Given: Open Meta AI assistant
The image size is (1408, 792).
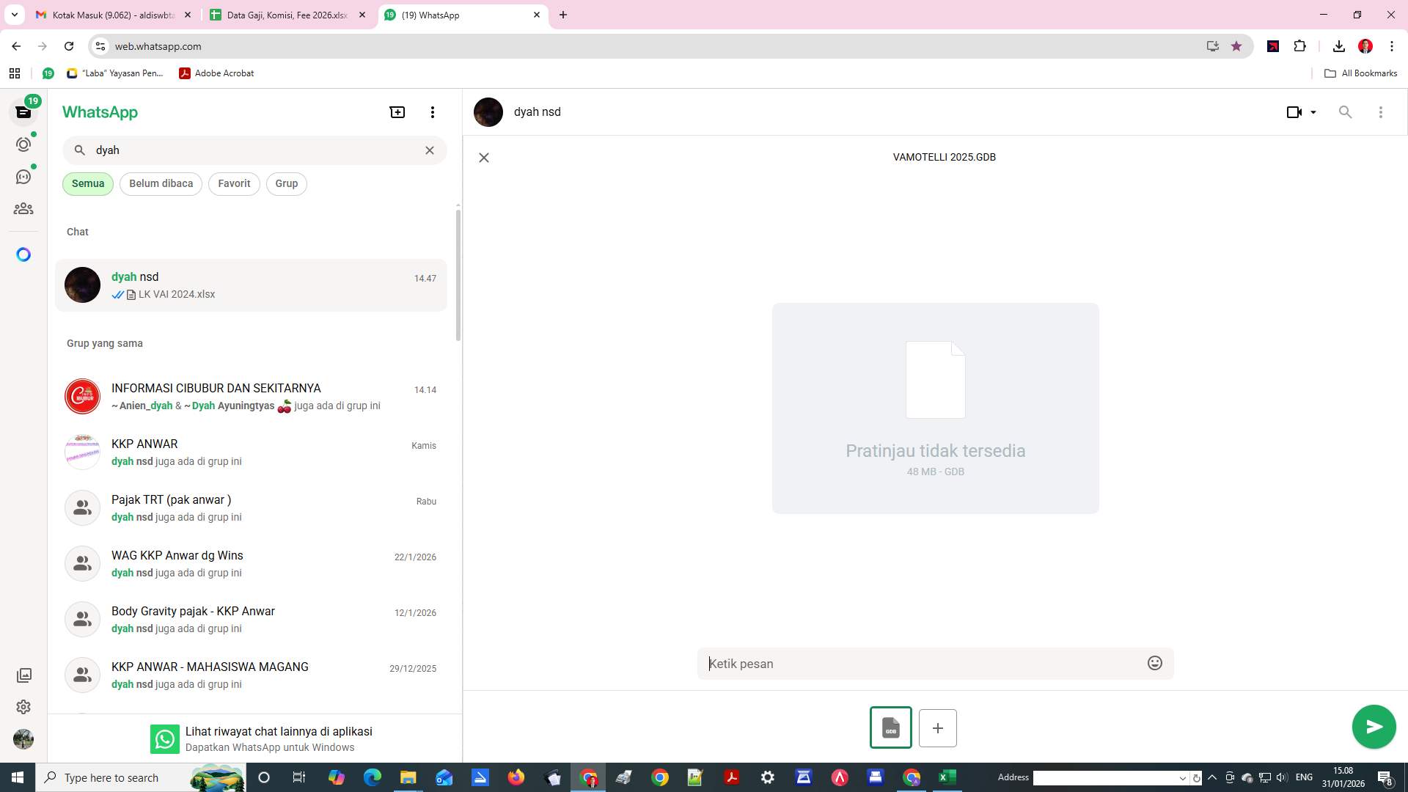Looking at the screenshot, I should click(23, 254).
